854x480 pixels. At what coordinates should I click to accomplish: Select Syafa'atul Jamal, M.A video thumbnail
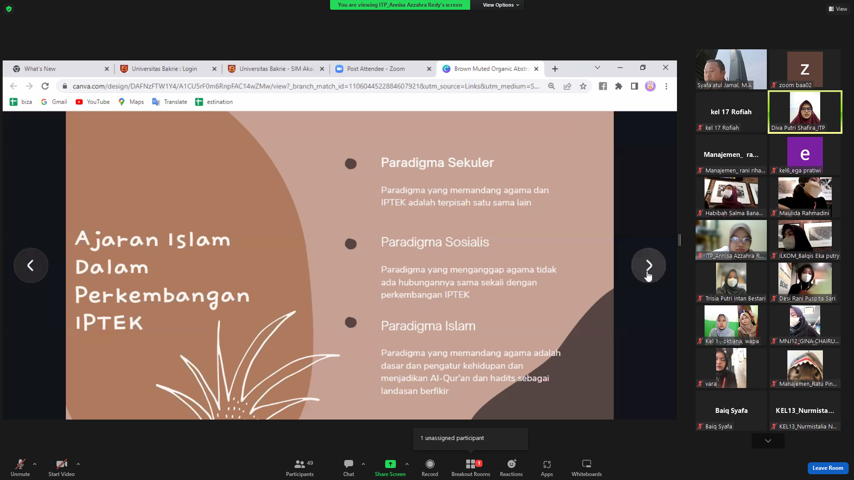click(x=731, y=69)
